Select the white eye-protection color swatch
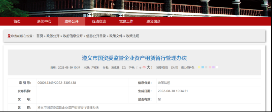The width and height of the screenshot is (272, 112). pyautogui.click(x=217, y=67)
